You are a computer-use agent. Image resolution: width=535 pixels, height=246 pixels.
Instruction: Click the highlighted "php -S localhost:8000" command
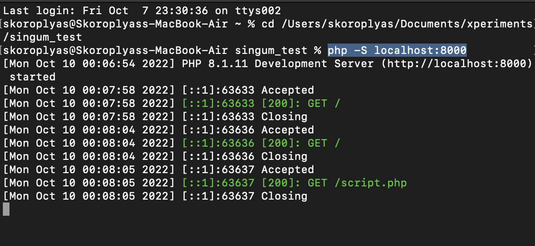(397, 50)
